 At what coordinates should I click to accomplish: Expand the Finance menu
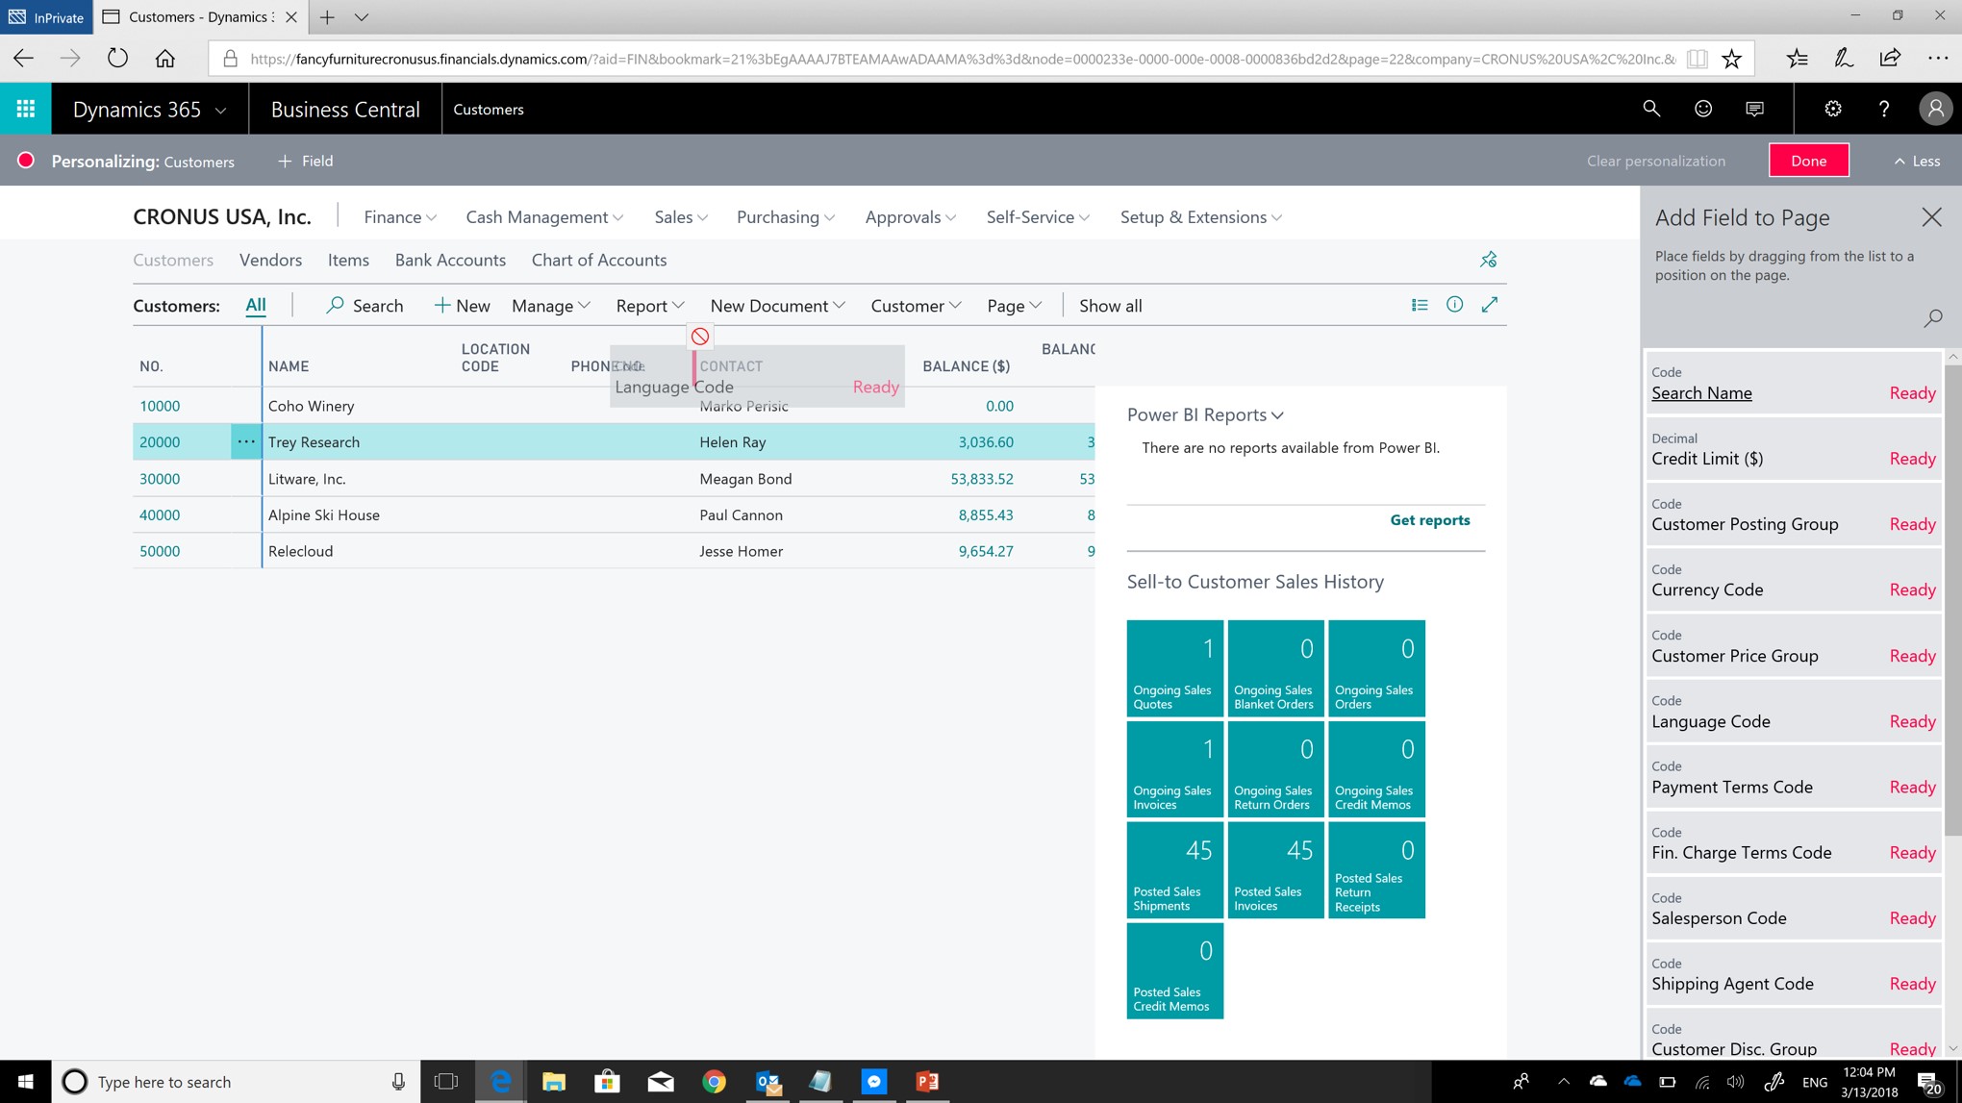tap(400, 217)
